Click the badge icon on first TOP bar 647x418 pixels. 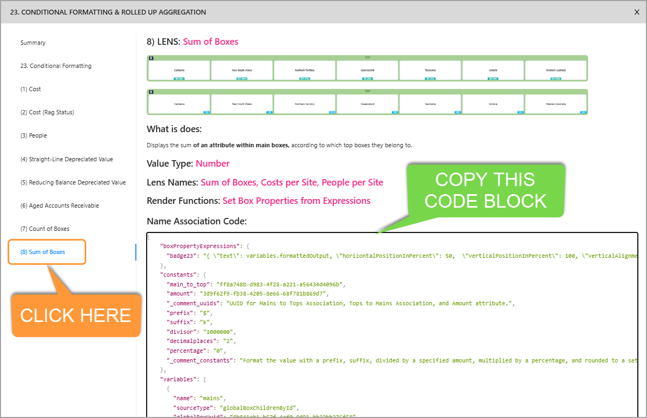pos(152,58)
